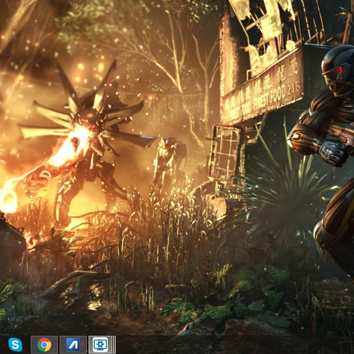The width and height of the screenshot is (354, 354).
Task: Open Skype from the taskbar
Action: pyautogui.click(x=15, y=345)
